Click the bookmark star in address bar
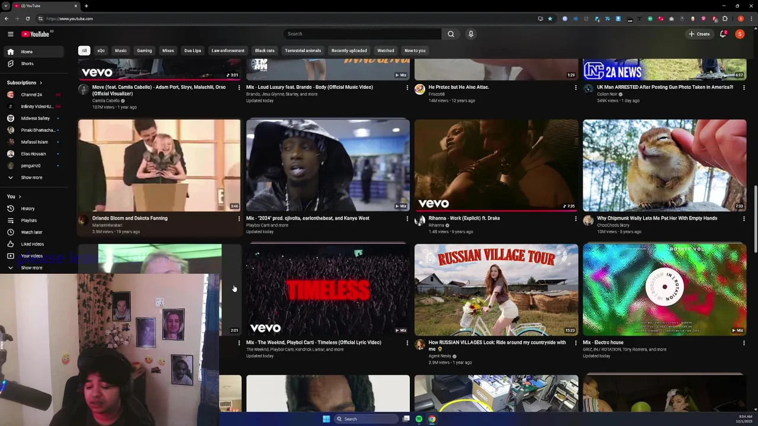The width and height of the screenshot is (758, 426). [550, 18]
